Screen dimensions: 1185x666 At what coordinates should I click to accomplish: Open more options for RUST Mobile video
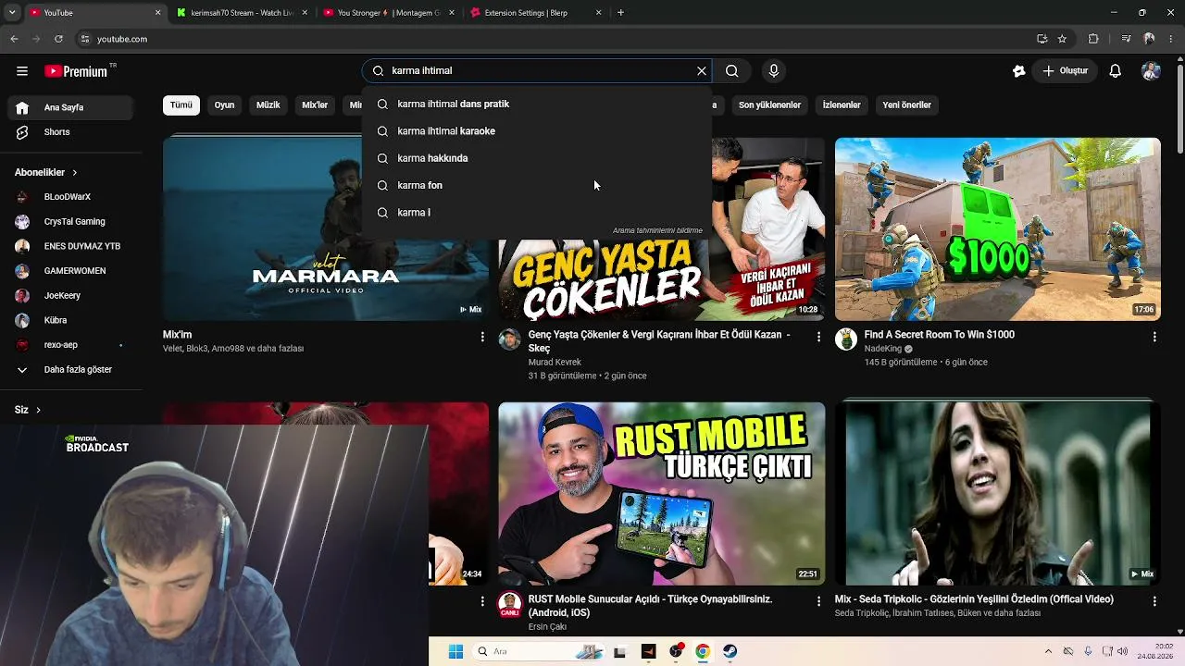(818, 601)
